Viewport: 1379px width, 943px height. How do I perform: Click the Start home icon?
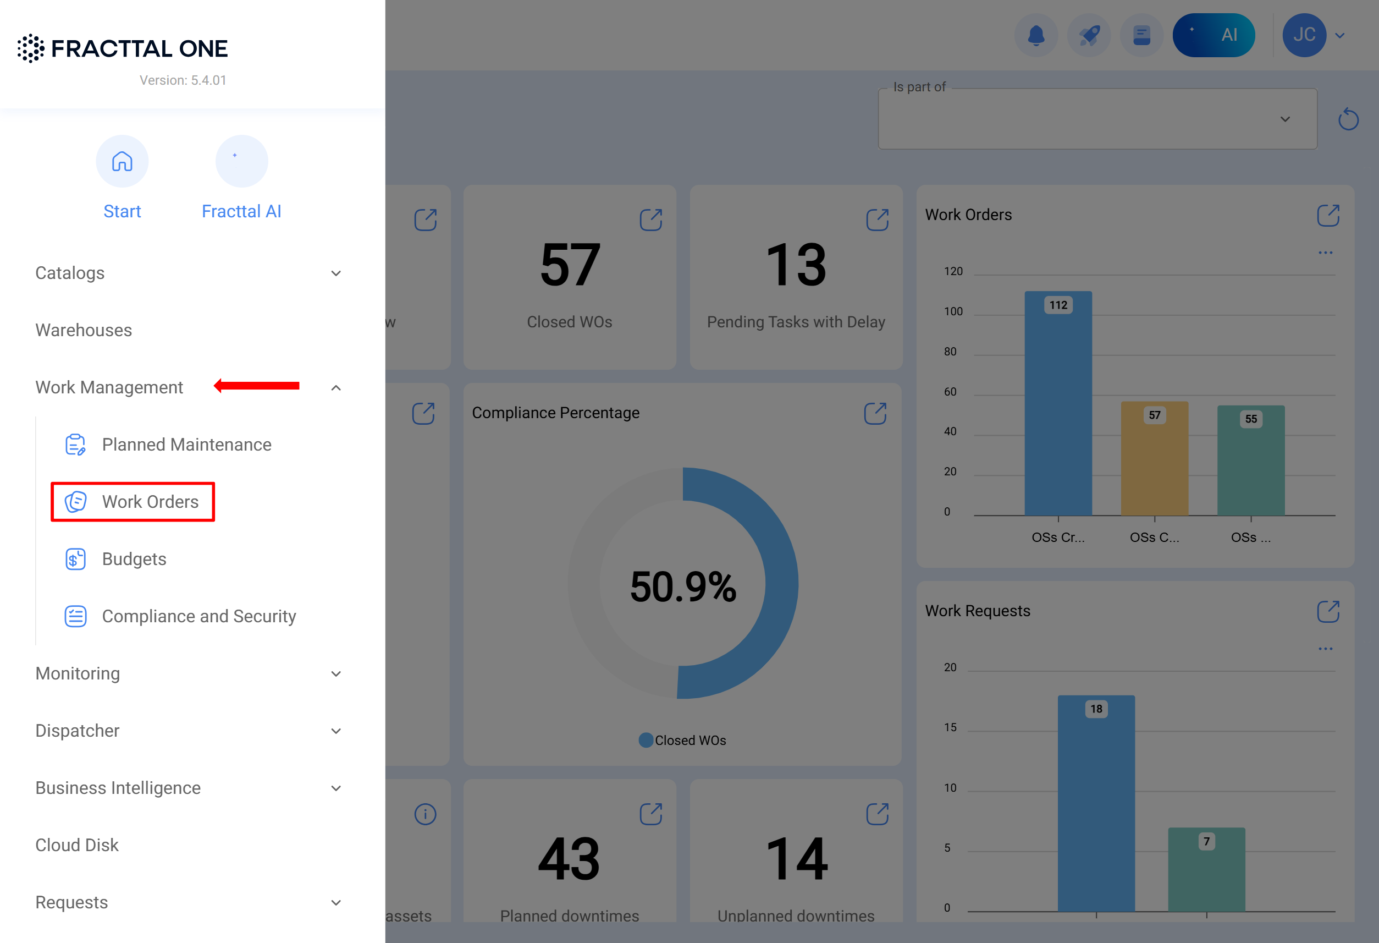pyautogui.click(x=122, y=162)
